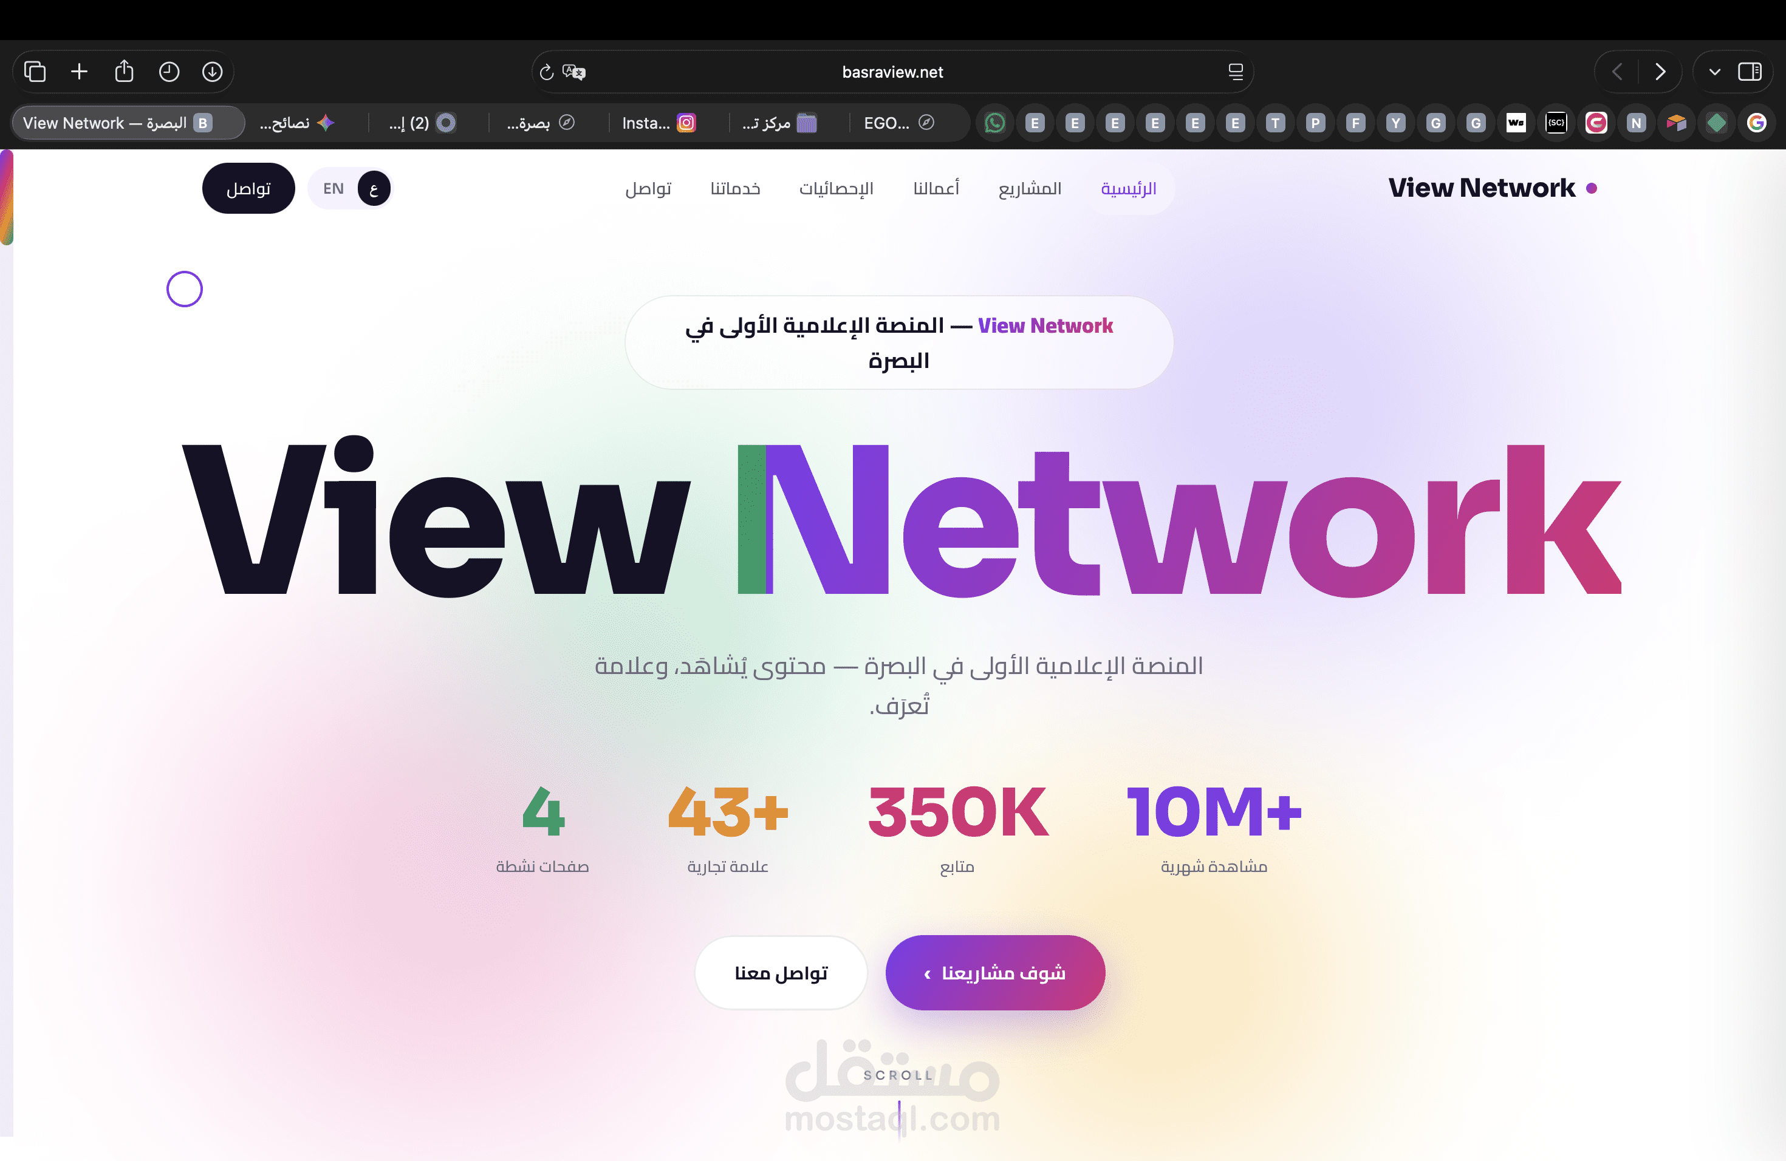Click the hero badge المنصة الإعلامية الأولى
The image size is (1786, 1161).
899,342
